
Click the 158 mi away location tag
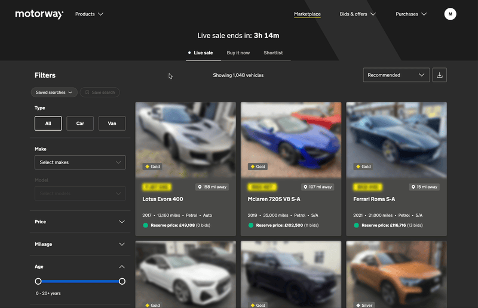click(x=212, y=187)
